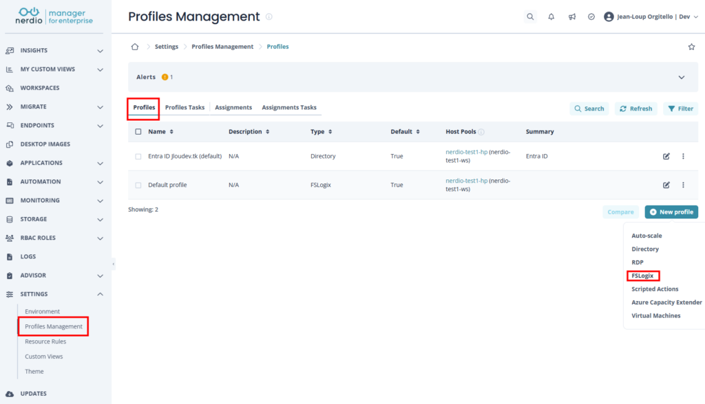The width and height of the screenshot is (705, 404).
Task: Collapse the Settings menu
Action: 101,294
